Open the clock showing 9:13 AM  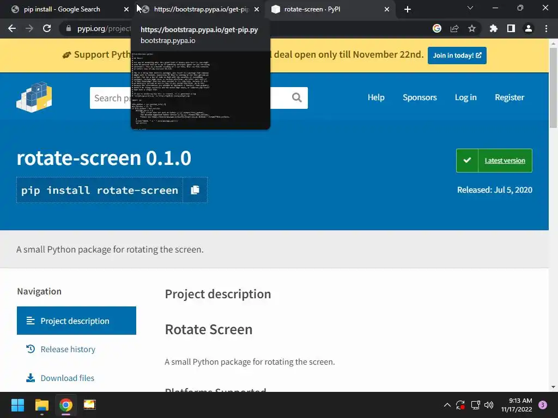(517, 405)
